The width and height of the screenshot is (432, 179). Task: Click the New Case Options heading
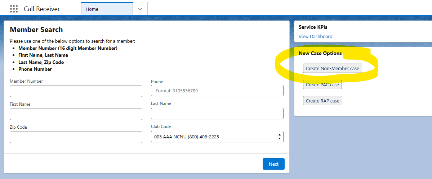coord(320,54)
